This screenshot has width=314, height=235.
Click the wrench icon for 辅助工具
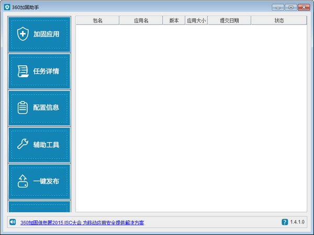(x=23, y=144)
